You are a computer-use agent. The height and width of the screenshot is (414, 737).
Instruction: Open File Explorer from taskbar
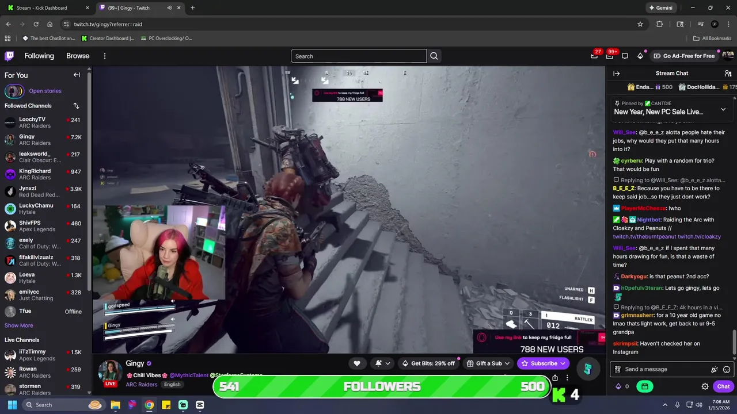(115, 405)
